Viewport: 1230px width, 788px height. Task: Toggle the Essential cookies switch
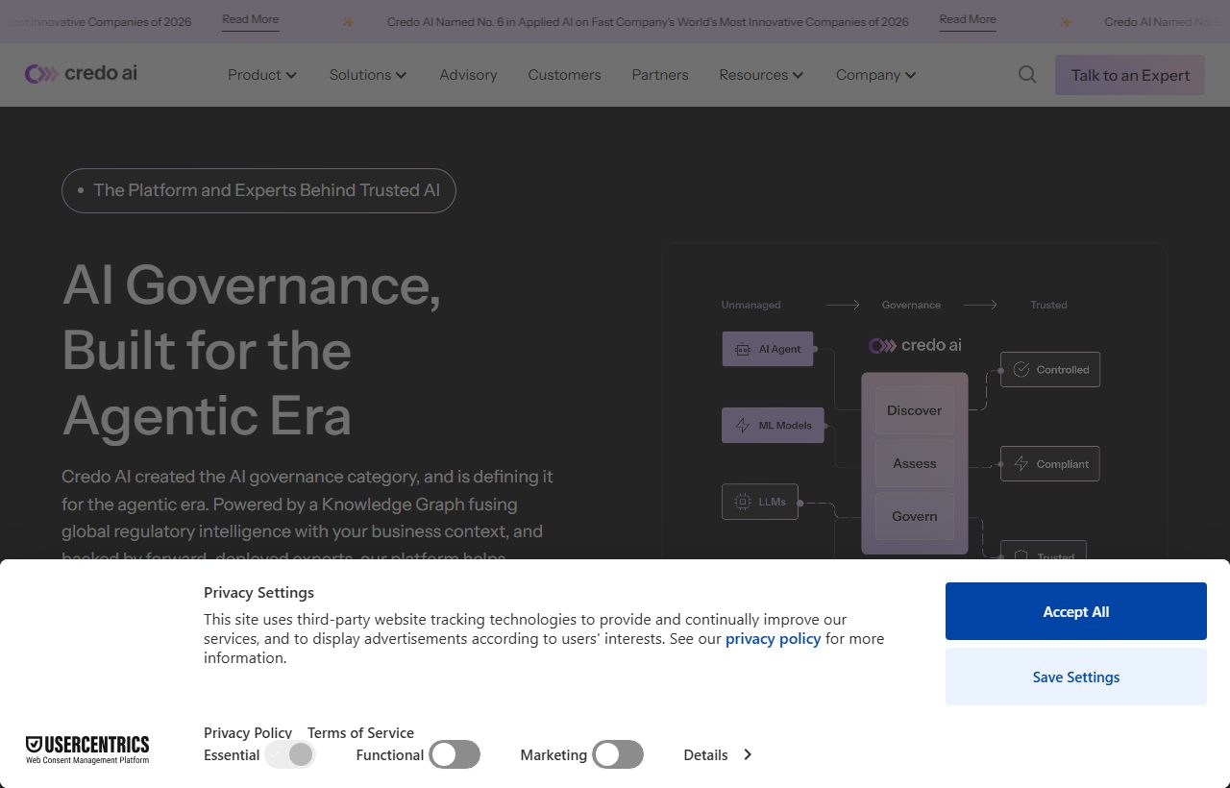coord(290,754)
